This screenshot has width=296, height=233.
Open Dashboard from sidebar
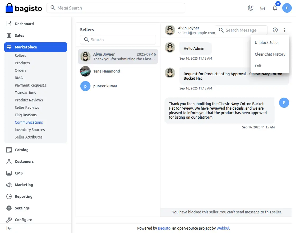(x=24, y=24)
